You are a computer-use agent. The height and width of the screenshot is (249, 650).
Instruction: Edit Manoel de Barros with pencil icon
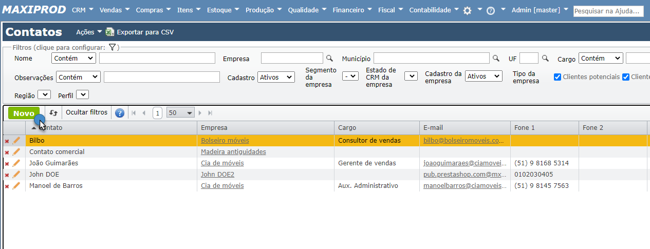16,186
